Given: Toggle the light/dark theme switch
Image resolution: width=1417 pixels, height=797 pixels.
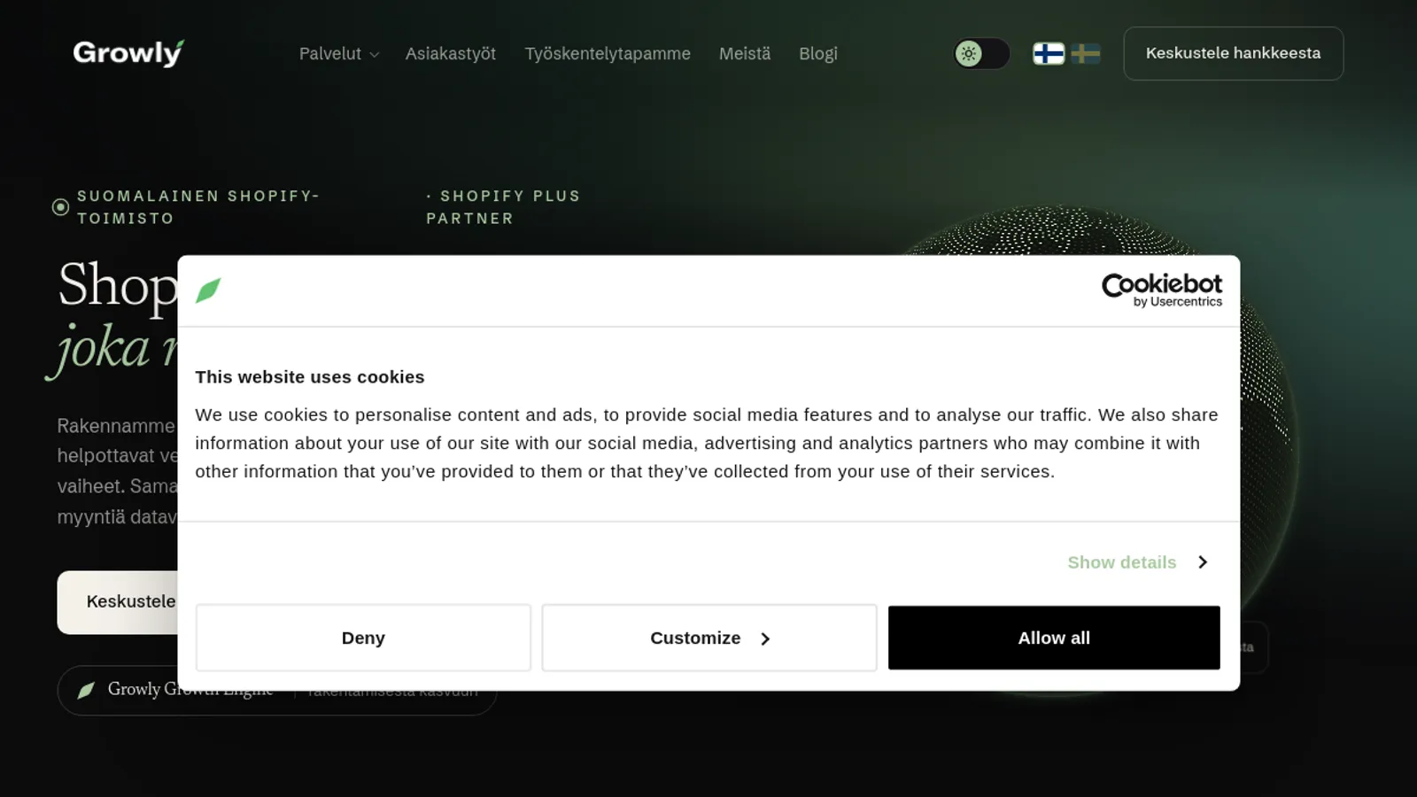Looking at the screenshot, I should [982, 54].
